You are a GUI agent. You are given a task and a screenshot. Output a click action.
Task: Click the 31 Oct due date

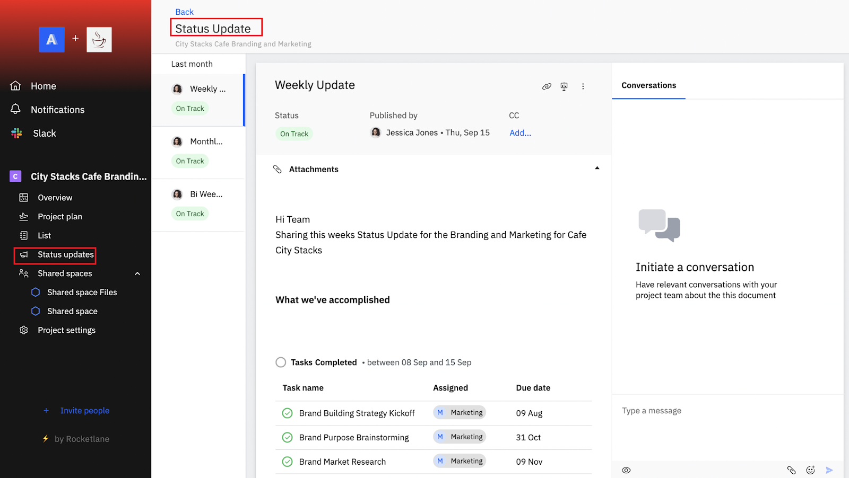click(529, 437)
